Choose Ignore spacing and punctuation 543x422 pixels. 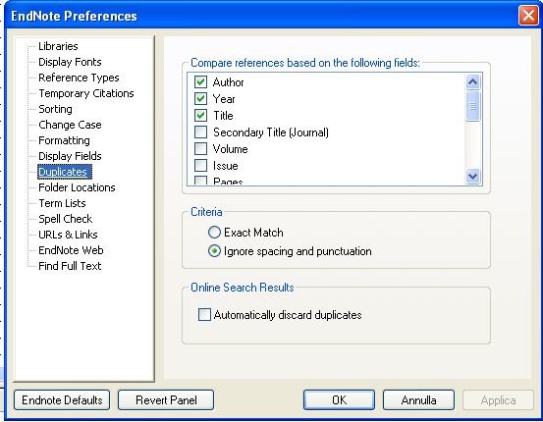(214, 251)
